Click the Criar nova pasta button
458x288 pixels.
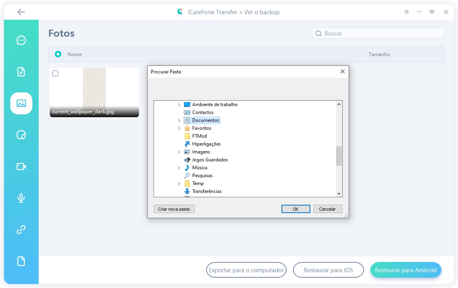click(x=174, y=209)
